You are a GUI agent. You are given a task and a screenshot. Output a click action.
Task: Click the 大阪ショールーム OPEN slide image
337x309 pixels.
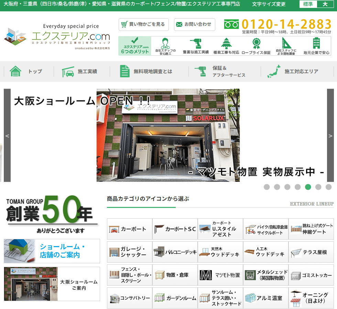[x=168, y=135]
